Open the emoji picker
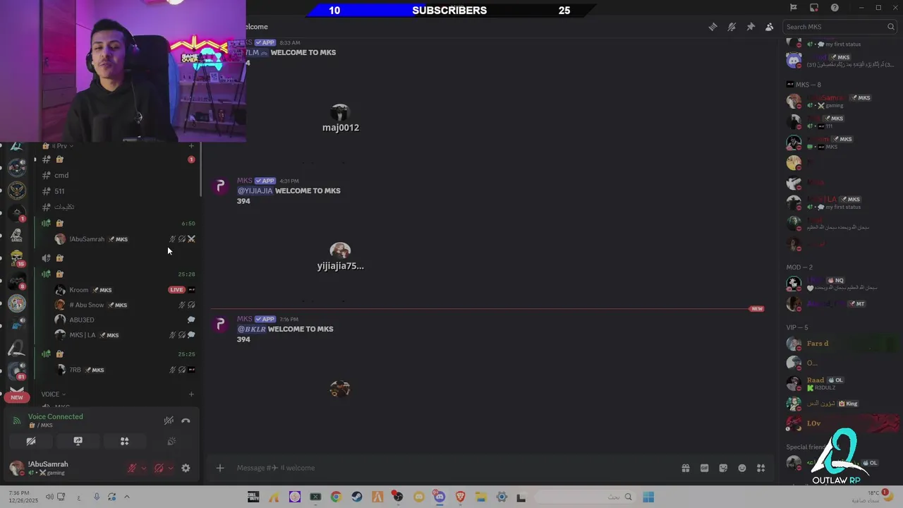The width and height of the screenshot is (903, 508). [742, 468]
